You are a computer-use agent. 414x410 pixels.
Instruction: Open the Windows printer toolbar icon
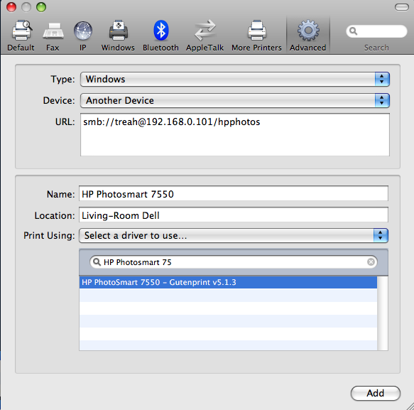tap(119, 30)
